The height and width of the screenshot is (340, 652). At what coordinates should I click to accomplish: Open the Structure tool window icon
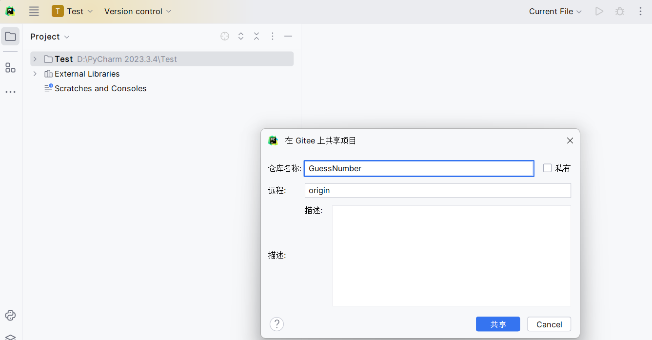(x=10, y=68)
